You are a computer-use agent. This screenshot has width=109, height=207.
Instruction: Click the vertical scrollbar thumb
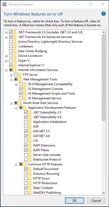[104, 78]
